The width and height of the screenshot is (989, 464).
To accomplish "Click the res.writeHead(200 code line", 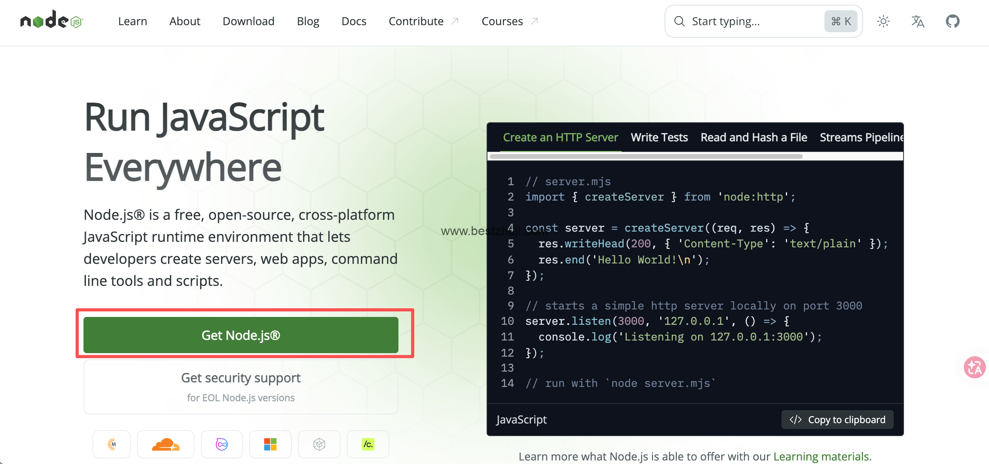I will pos(713,244).
